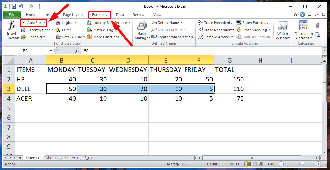Open the Name Manager
The width and height of the screenshot is (330, 170).
tap(142, 30)
